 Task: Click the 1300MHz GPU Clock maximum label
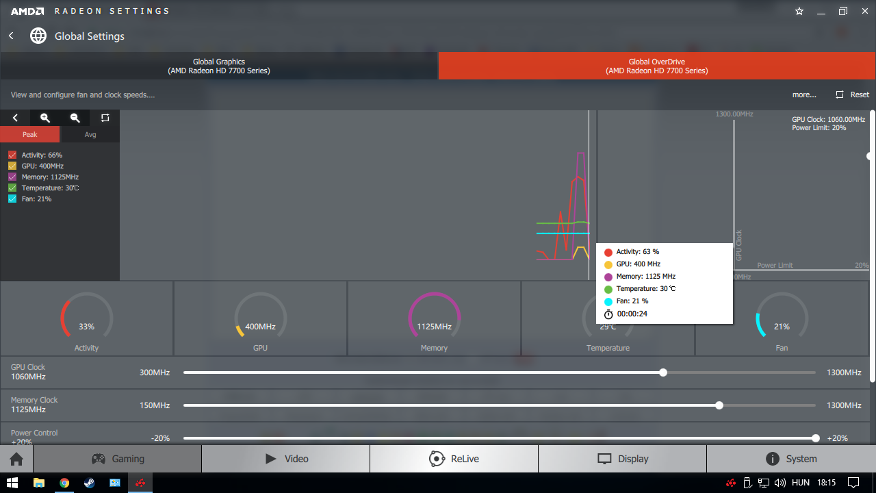[844, 372]
